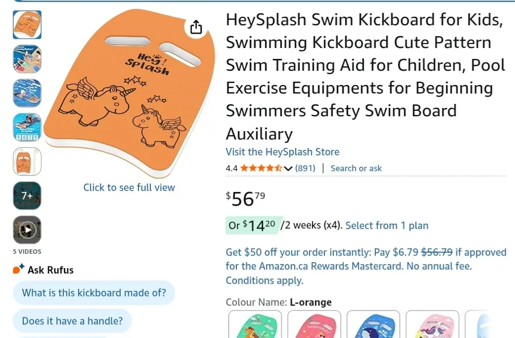Select the blue whale colour option

[373, 327]
